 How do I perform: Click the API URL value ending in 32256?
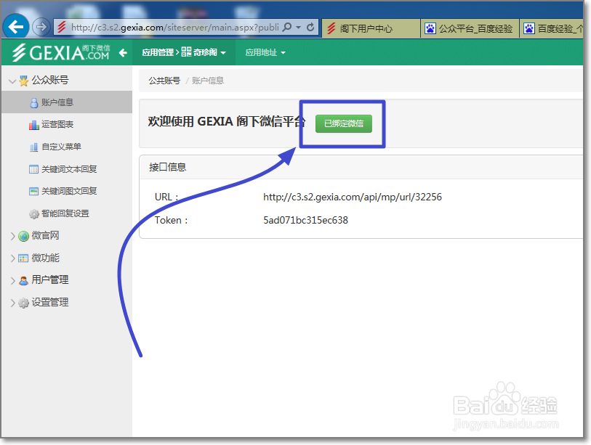353,197
